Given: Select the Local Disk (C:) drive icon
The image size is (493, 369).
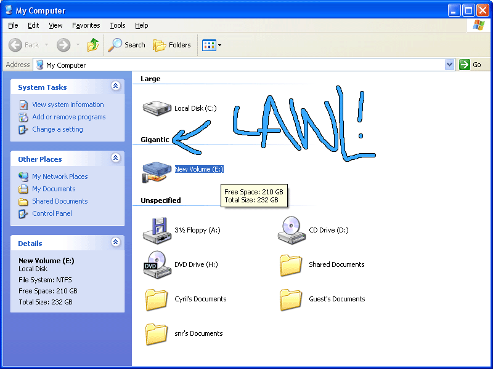Looking at the screenshot, I should pyautogui.click(x=157, y=108).
